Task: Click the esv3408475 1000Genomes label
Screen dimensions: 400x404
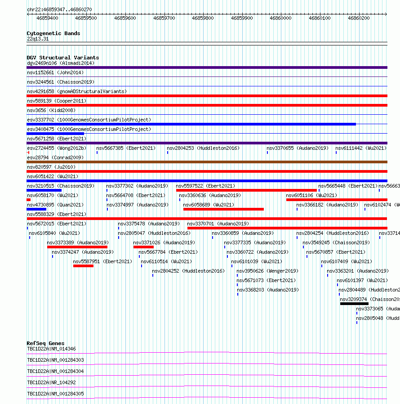Action: pyautogui.click(x=89, y=129)
